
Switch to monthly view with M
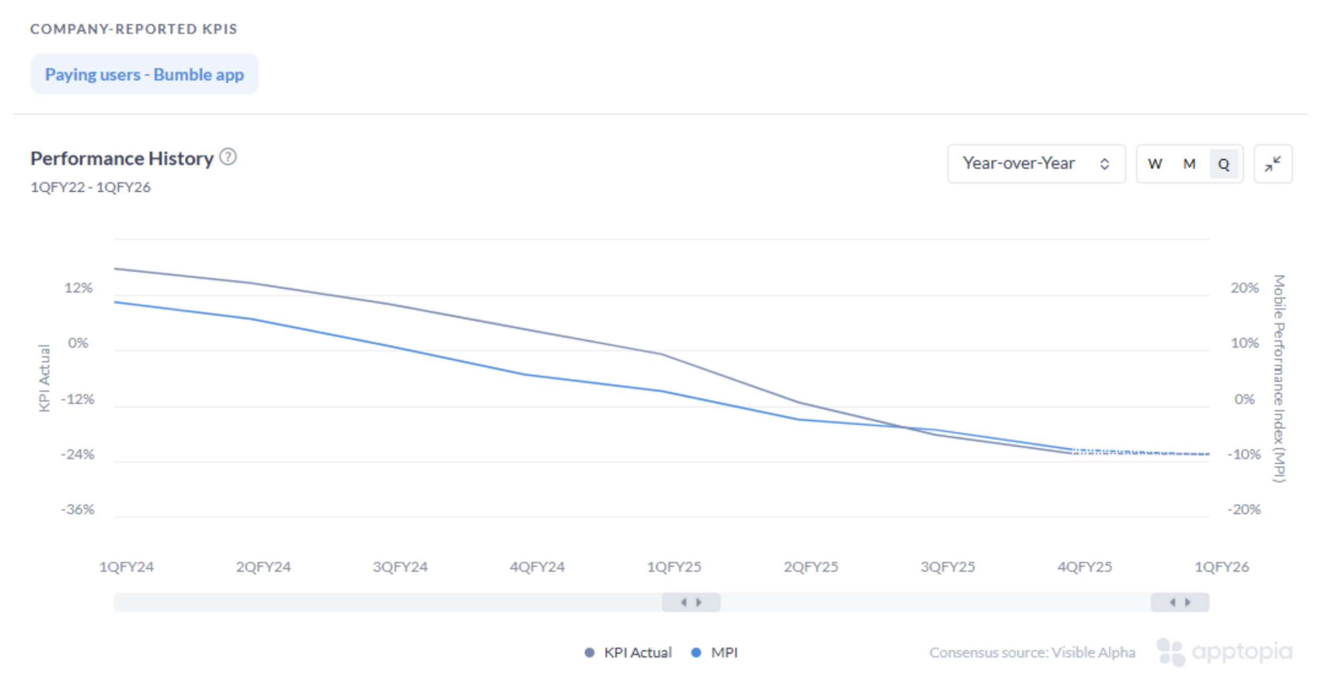(1189, 164)
